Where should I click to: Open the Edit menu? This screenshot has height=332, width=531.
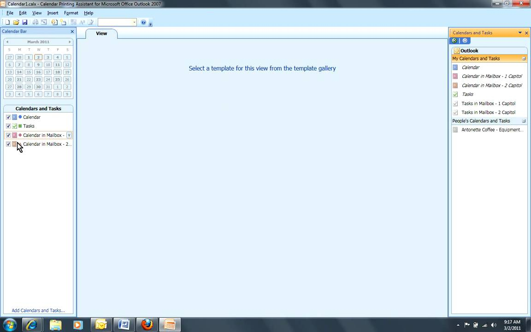23,13
